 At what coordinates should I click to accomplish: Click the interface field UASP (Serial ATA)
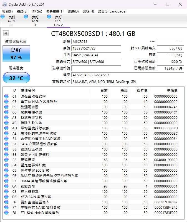(x=96, y=55)
